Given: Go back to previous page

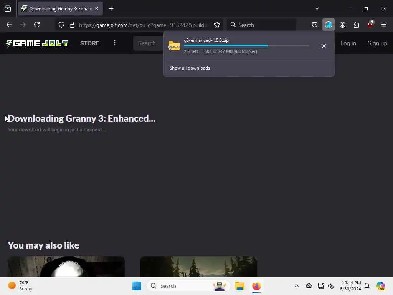Looking at the screenshot, I should pos(9,25).
